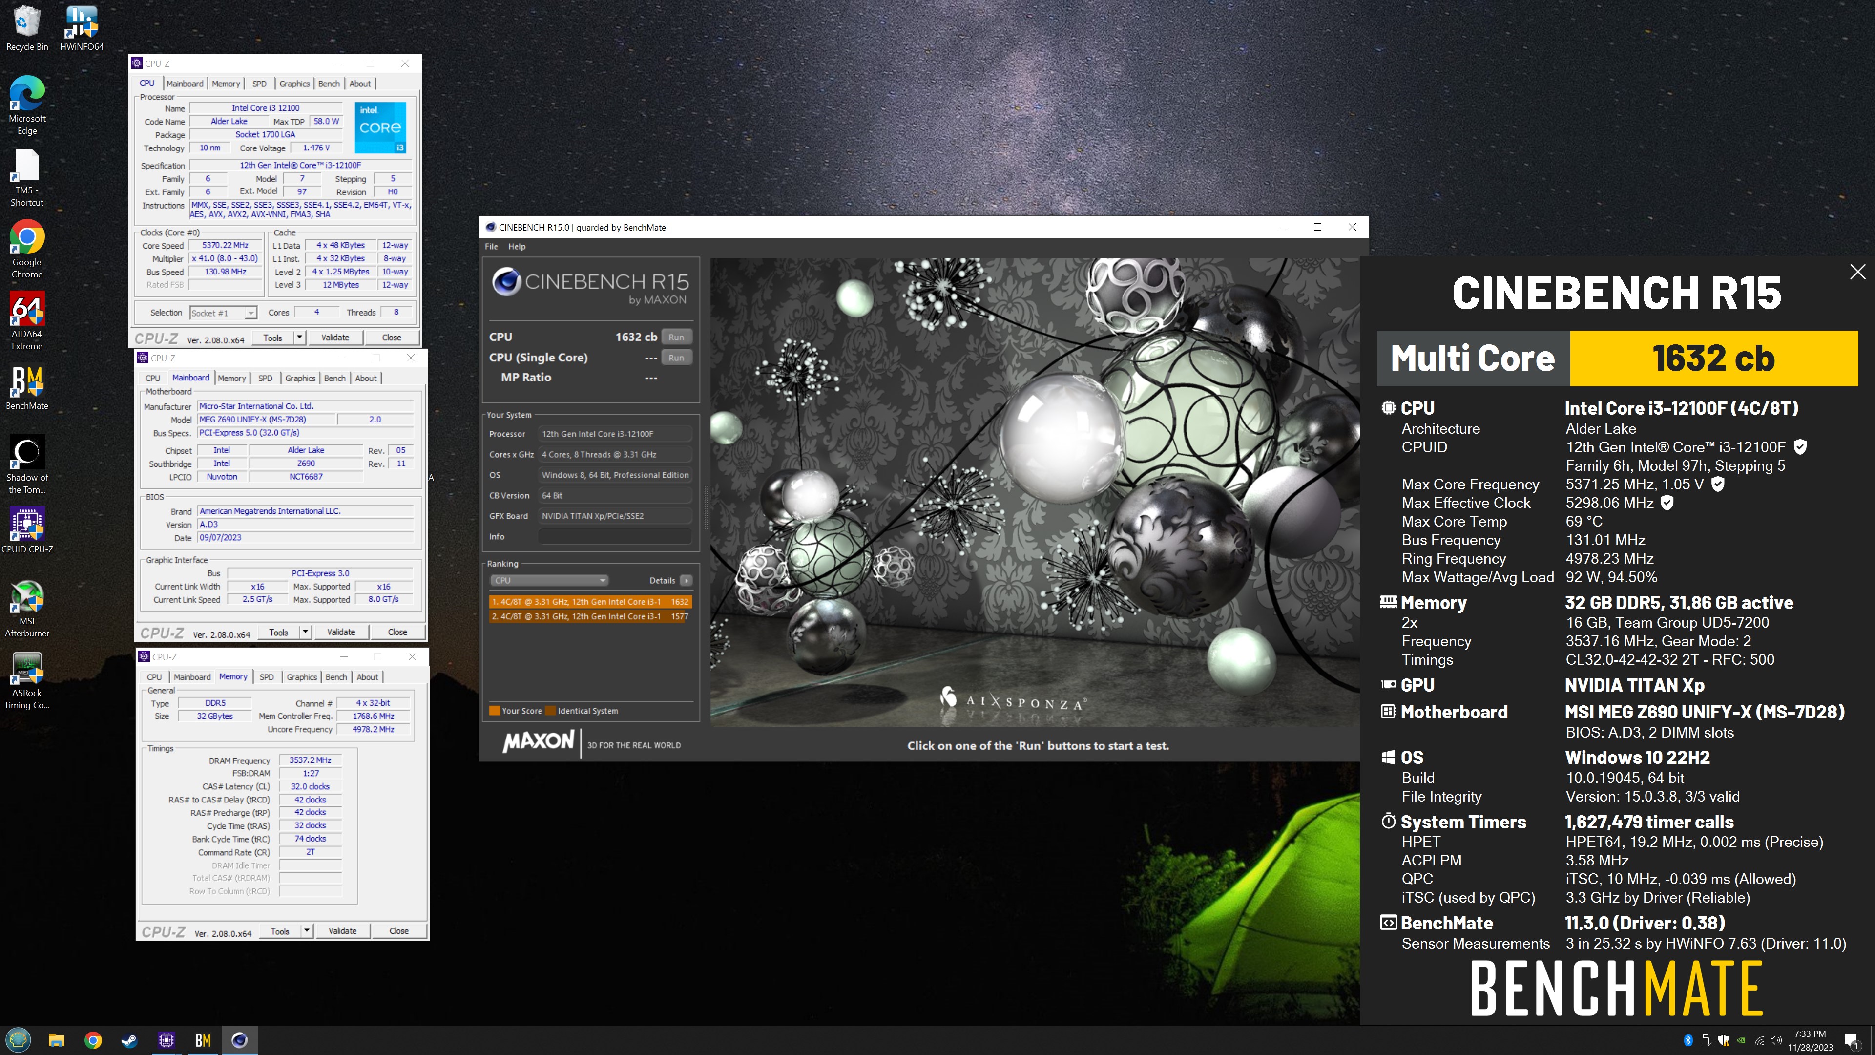
Task: Open ASRock Timing Configurator icon
Action: coord(27,680)
